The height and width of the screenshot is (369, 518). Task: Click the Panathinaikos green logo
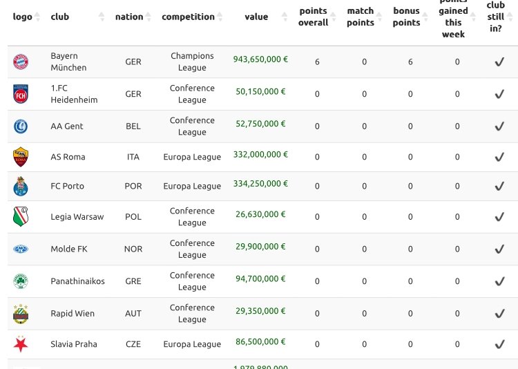20,281
